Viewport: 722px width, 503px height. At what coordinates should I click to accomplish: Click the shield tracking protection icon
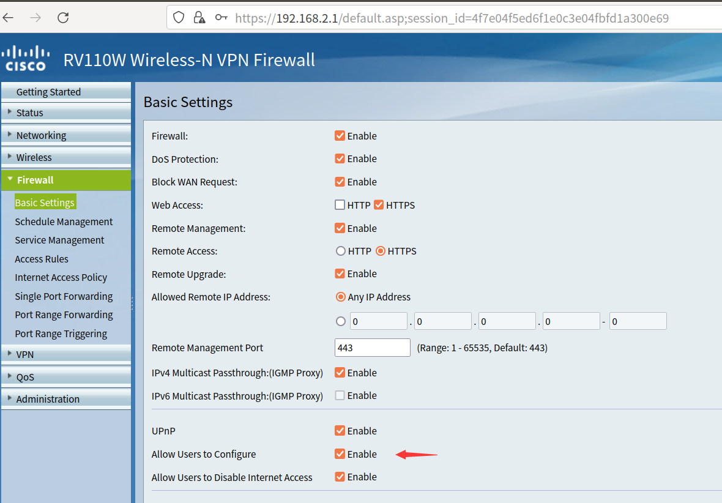coord(179,18)
